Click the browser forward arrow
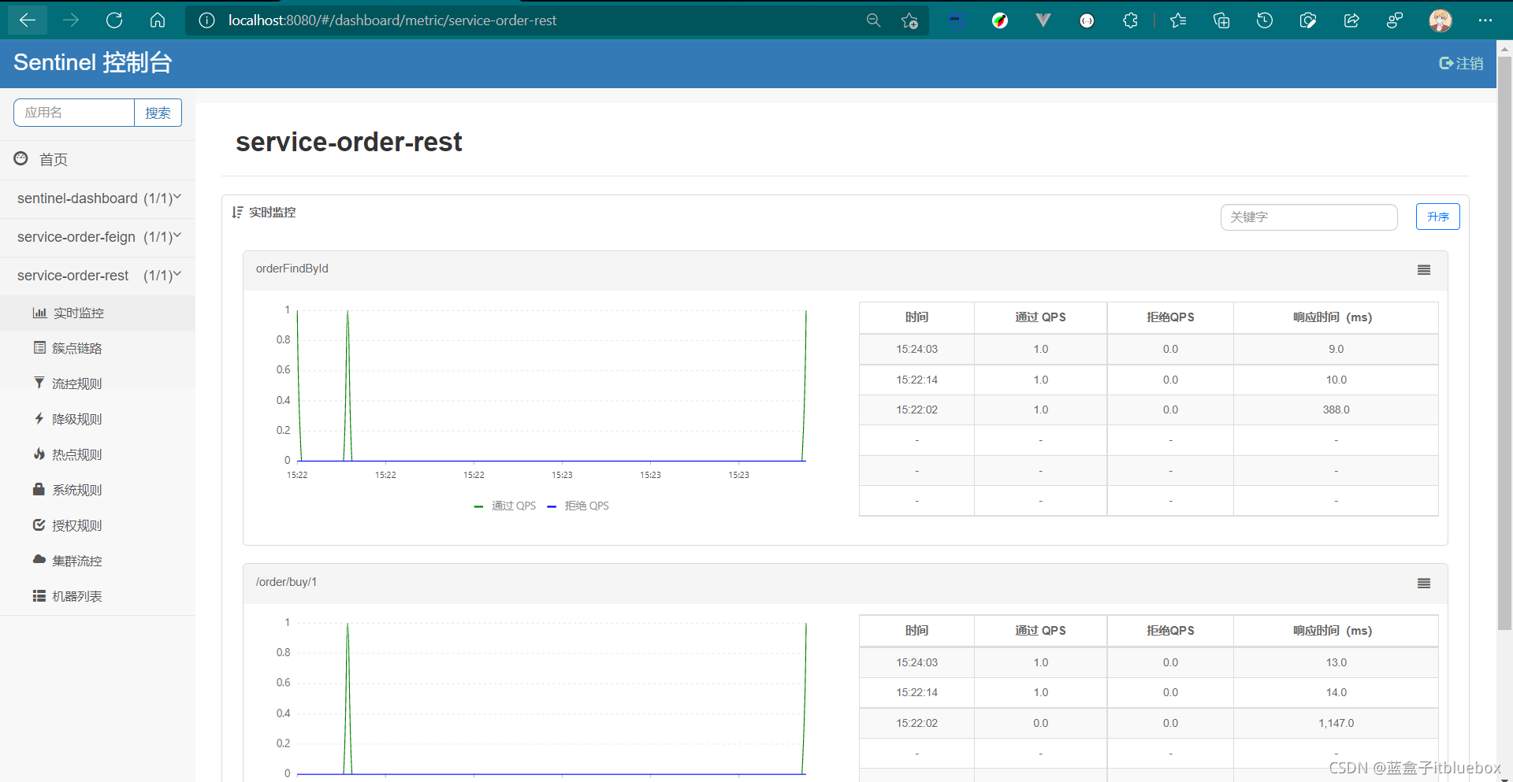This screenshot has width=1513, height=782. pyautogui.click(x=71, y=20)
